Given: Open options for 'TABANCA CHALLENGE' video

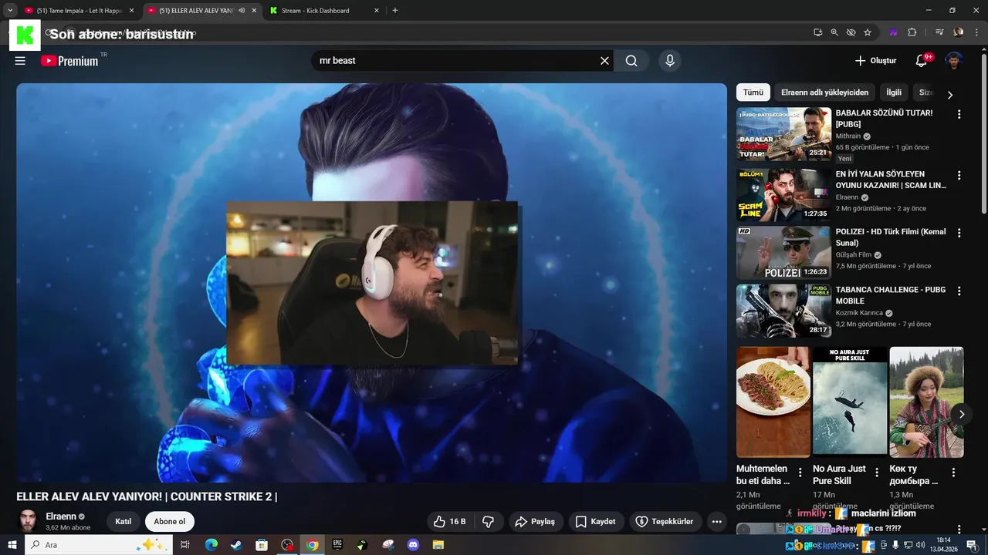Looking at the screenshot, I should click(959, 291).
